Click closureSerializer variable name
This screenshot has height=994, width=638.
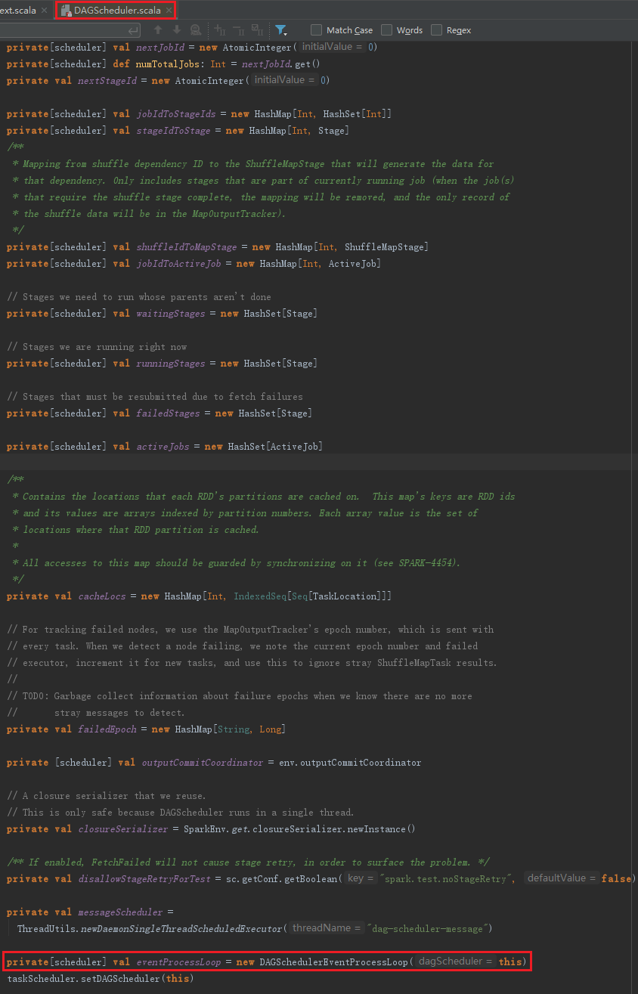[123, 828]
